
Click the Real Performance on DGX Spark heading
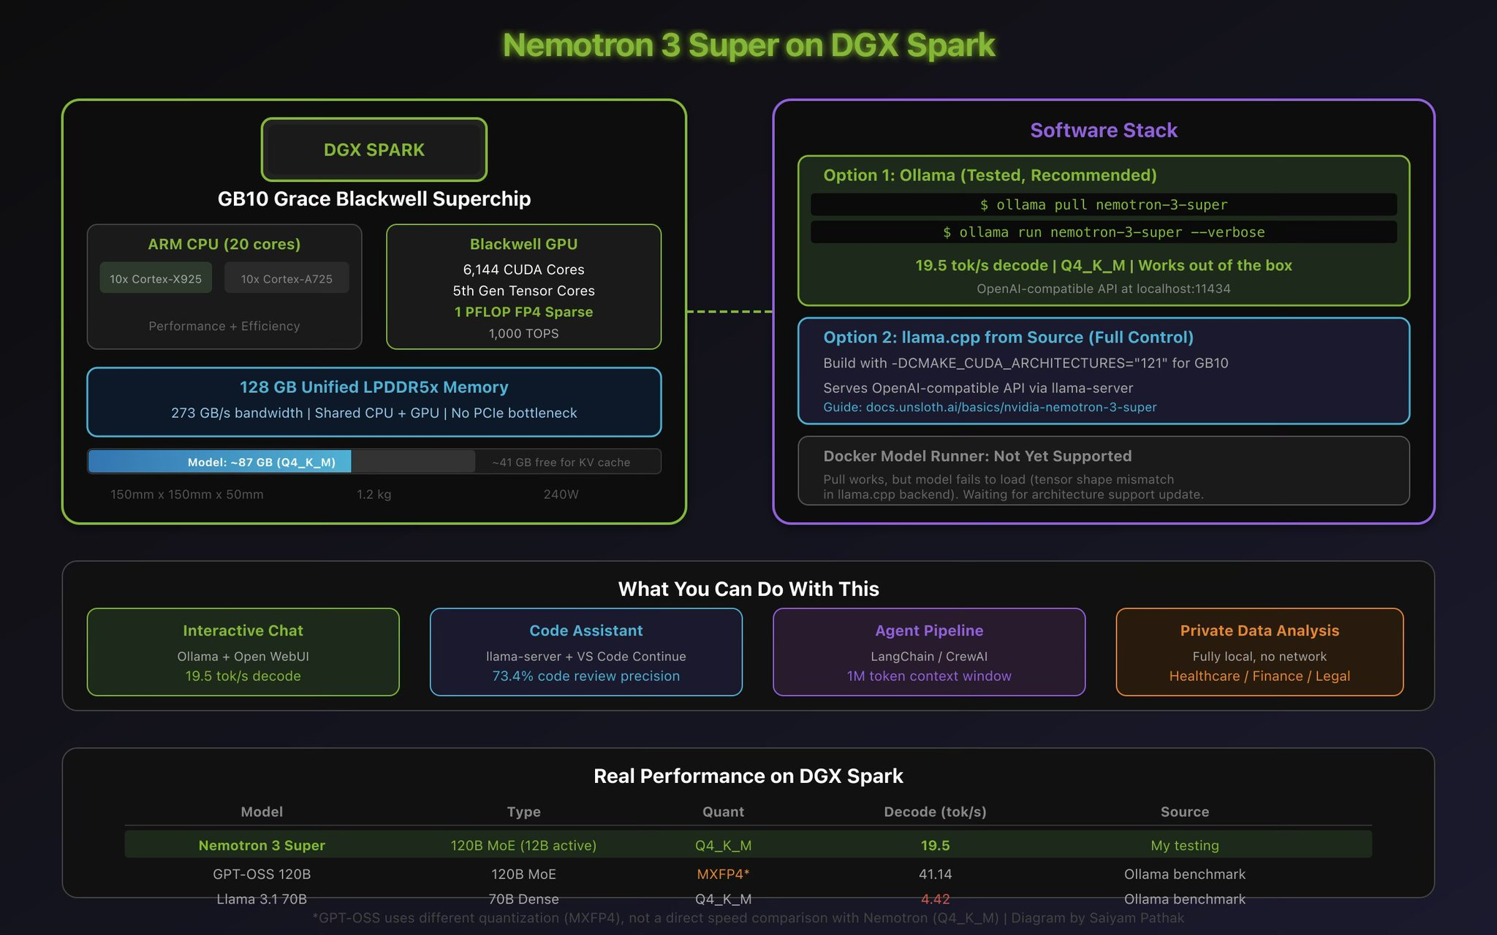click(x=748, y=776)
